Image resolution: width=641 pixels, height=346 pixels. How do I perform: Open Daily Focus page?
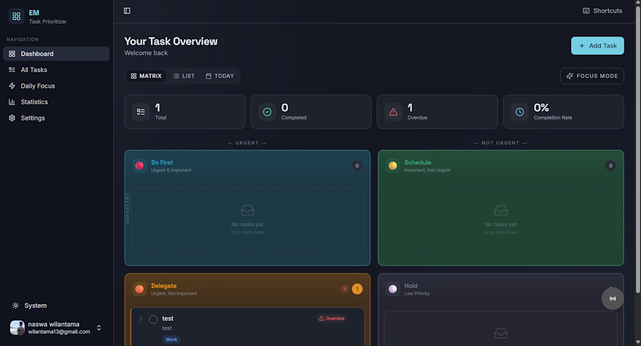pyautogui.click(x=57, y=86)
